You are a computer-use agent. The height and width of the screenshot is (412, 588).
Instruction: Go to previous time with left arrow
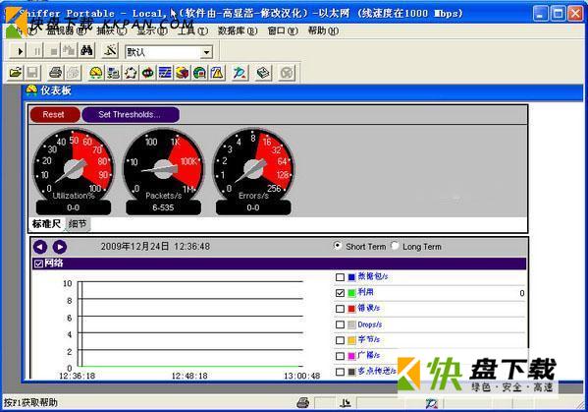(x=40, y=247)
